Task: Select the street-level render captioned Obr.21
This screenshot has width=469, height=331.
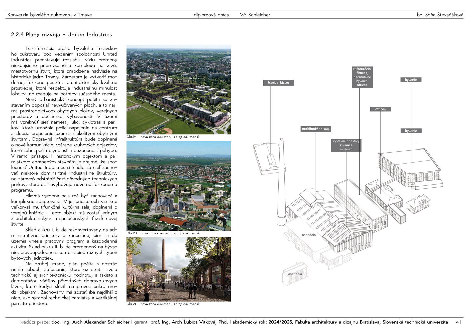Action: (178, 269)
